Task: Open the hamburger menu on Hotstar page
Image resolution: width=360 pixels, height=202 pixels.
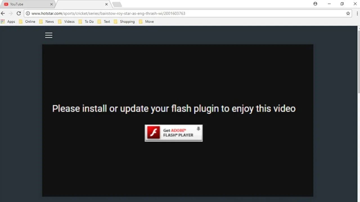Action: click(49, 35)
